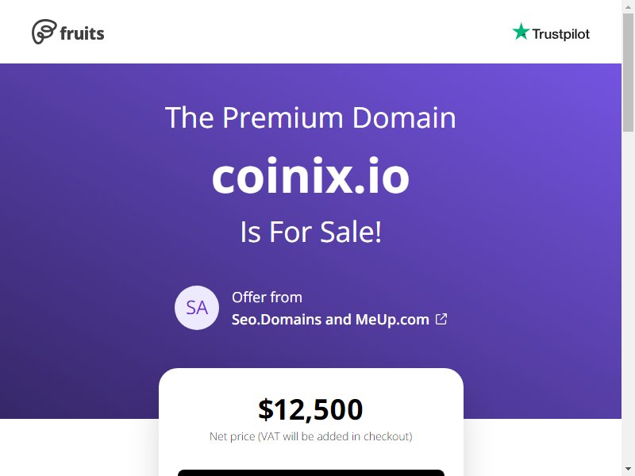635x476 pixels.
Task: Click the fruits brand name text
Action: (82, 33)
